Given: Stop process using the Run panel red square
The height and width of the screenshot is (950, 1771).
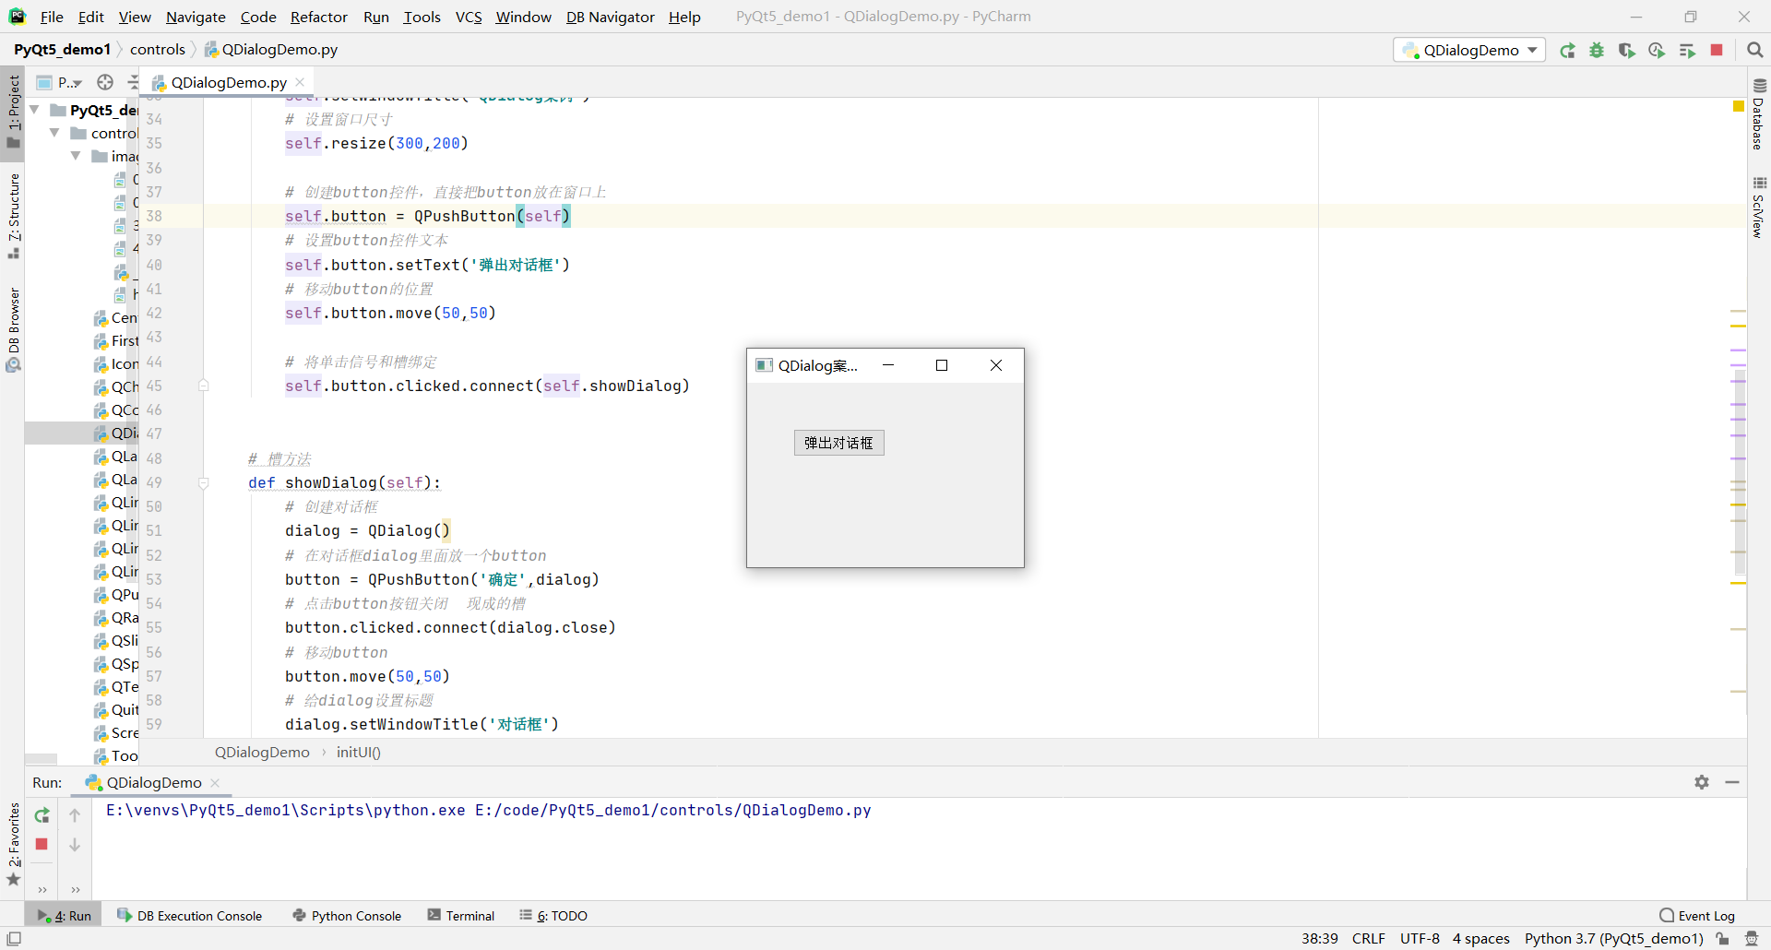Looking at the screenshot, I should click(x=42, y=844).
